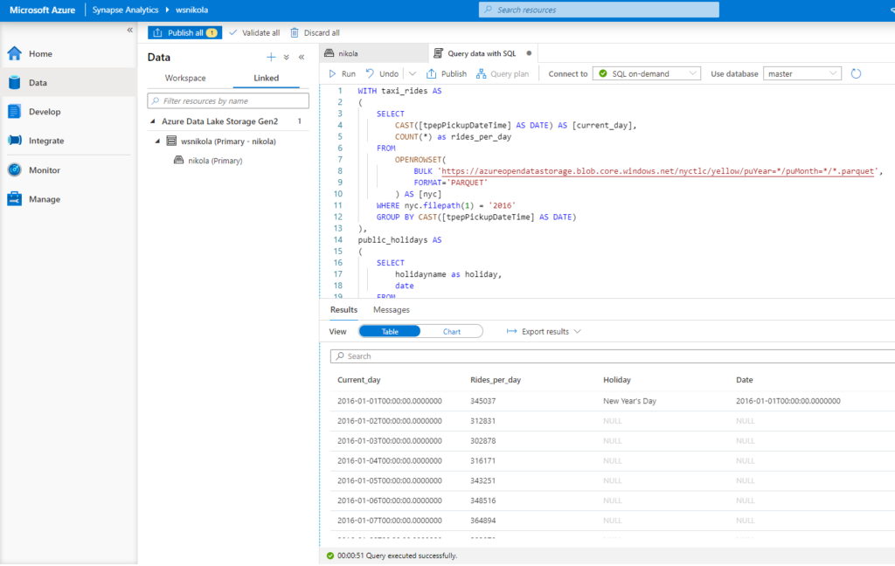The width and height of the screenshot is (895, 566).
Task: Click Publish all button
Action: tap(184, 32)
